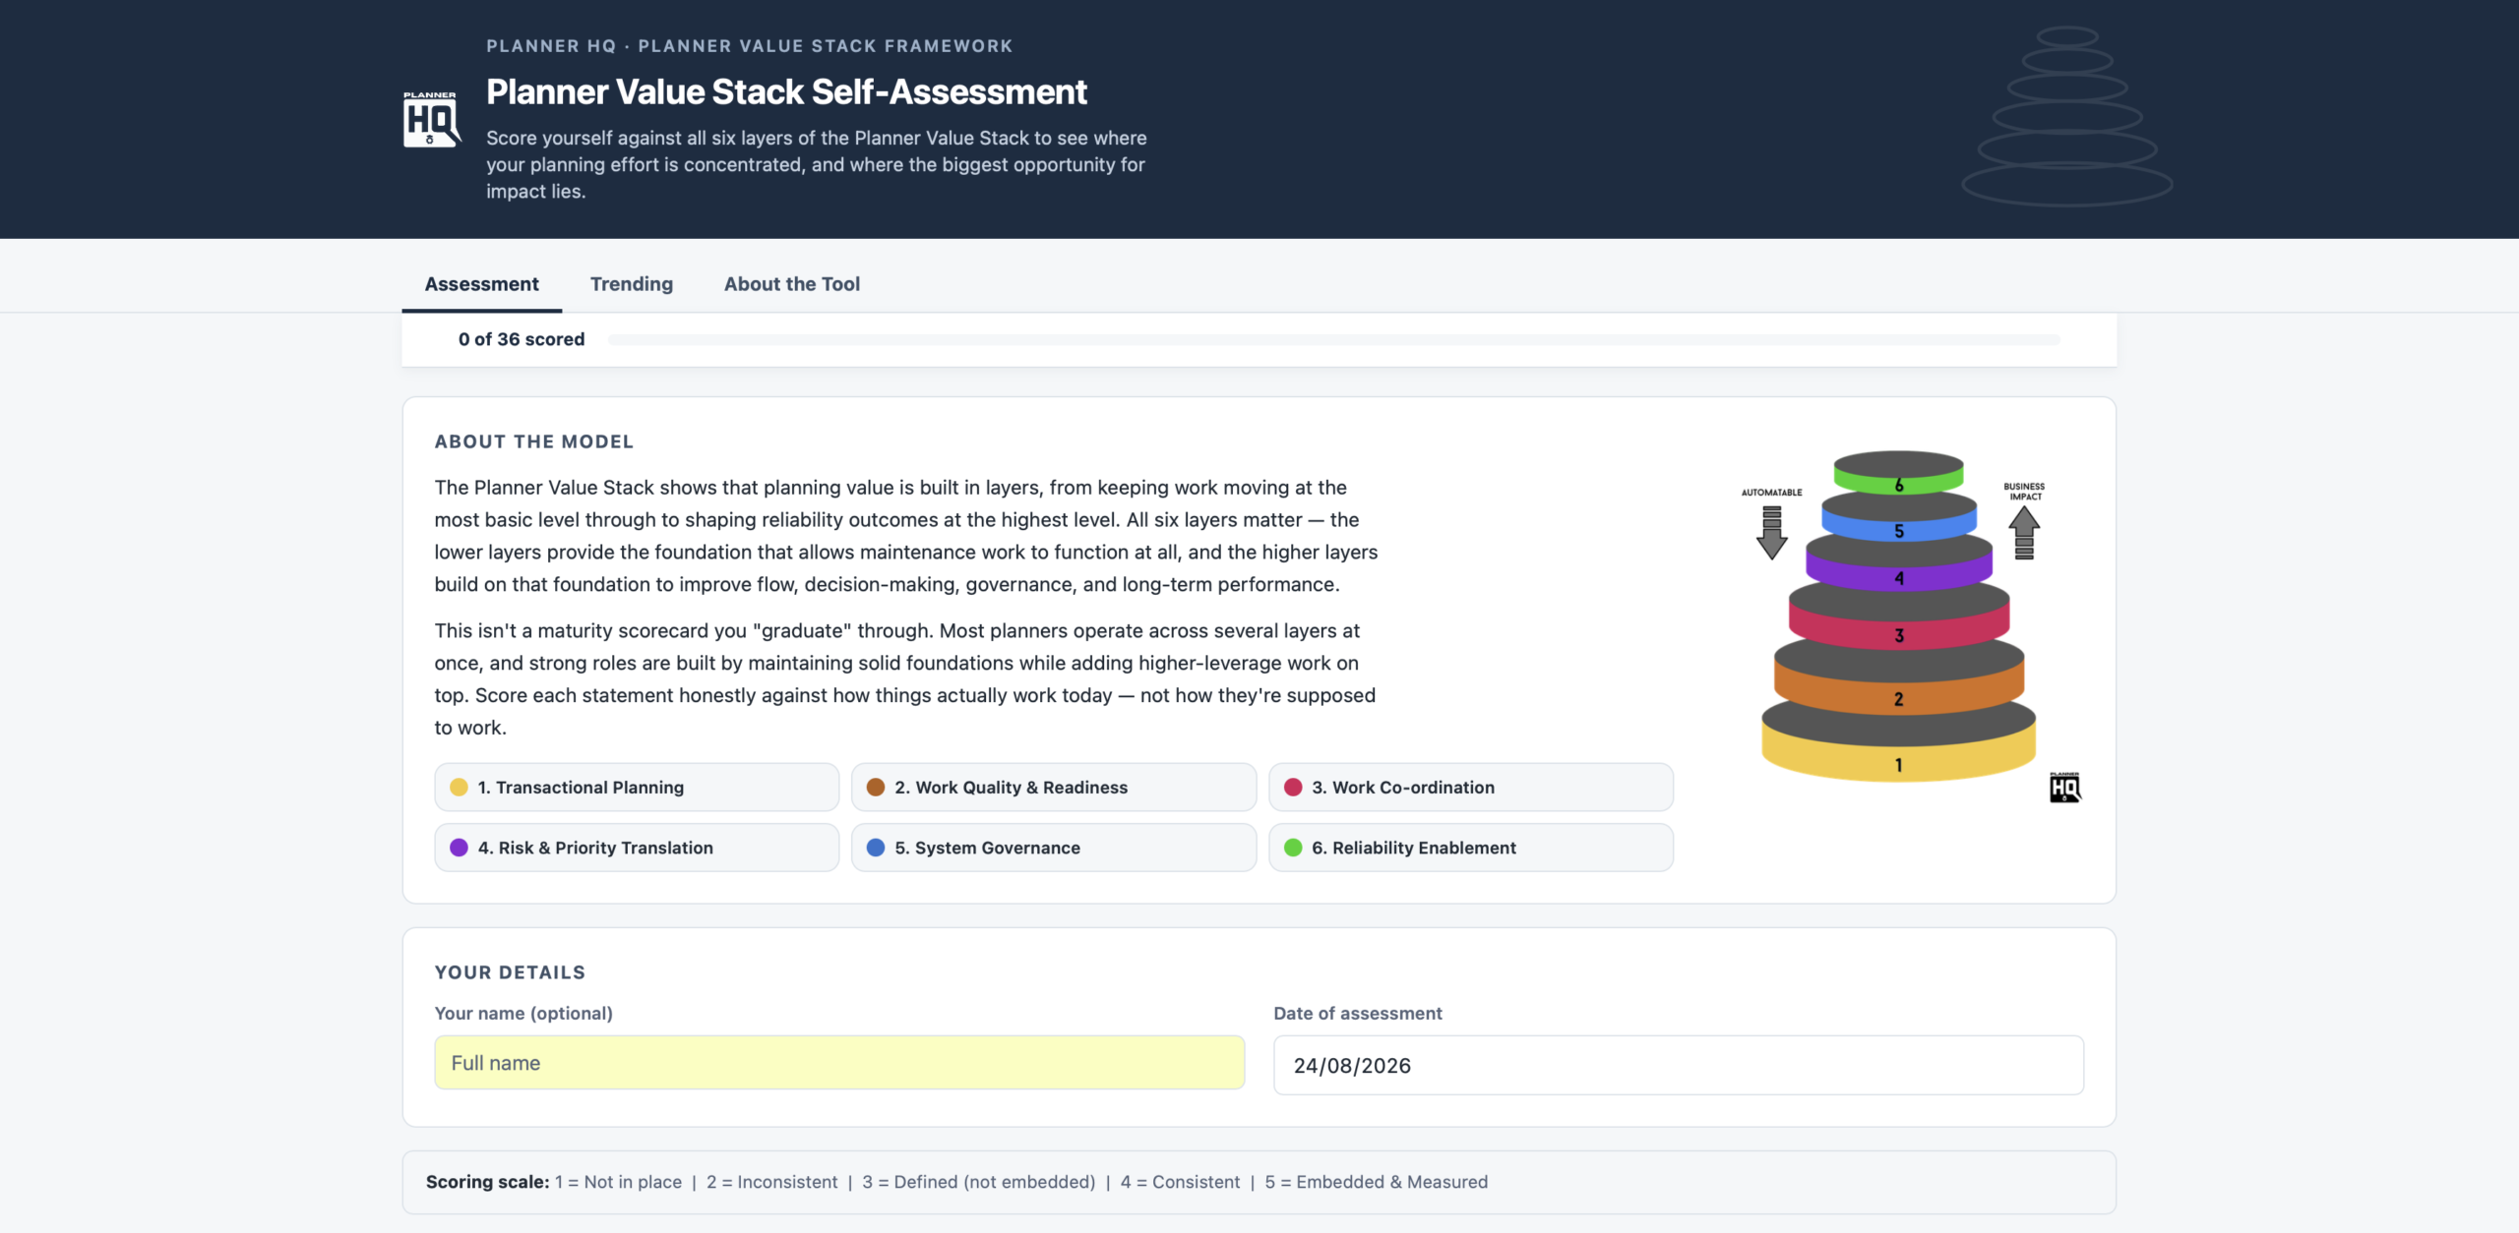
Task: Click the red Work Co-ordination color dot
Action: (1293, 788)
